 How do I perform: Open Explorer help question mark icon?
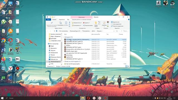129,19
